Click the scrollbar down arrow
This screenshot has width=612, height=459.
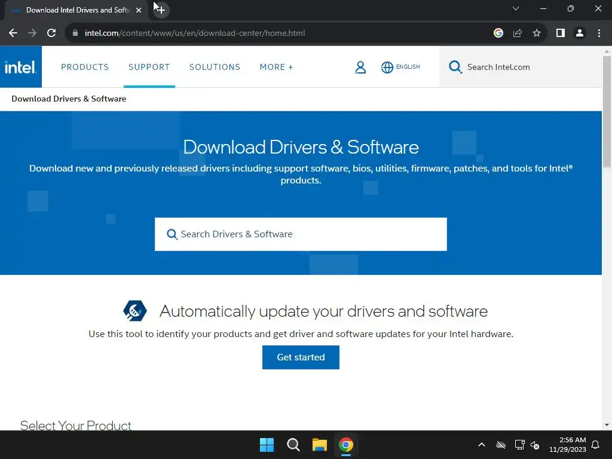click(607, 425)
